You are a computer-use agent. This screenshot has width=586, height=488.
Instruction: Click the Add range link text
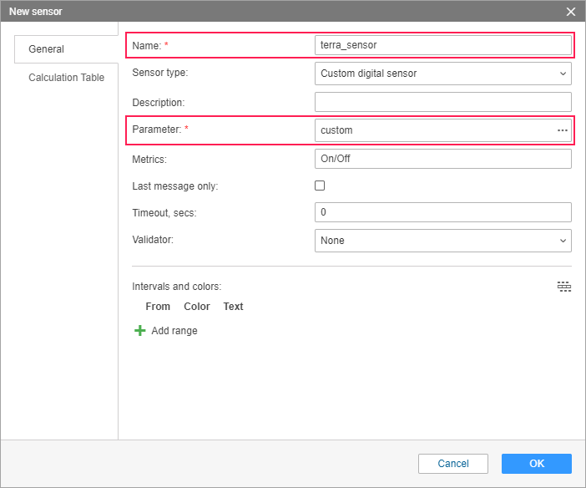pos(174,331)
